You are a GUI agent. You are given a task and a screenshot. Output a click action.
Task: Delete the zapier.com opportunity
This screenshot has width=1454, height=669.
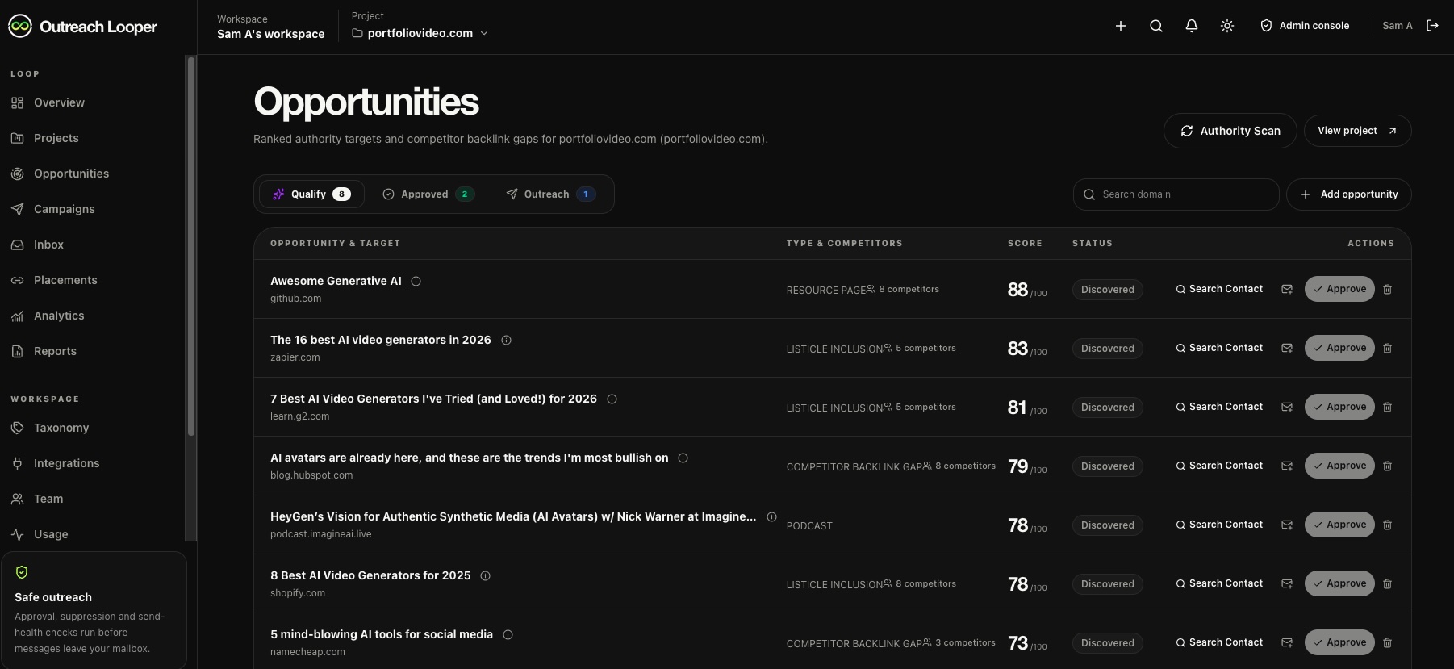(1388, 348)
